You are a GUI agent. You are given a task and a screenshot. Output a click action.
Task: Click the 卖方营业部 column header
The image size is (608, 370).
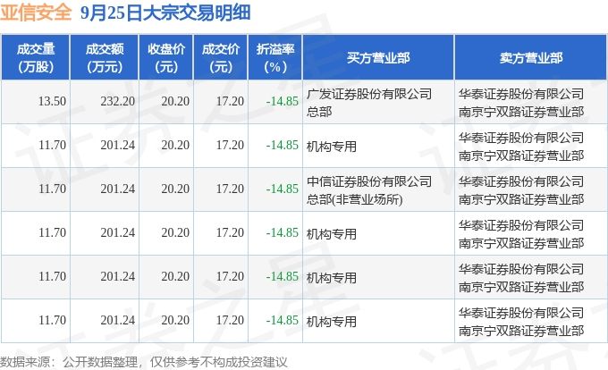click(x=530, y=58)
